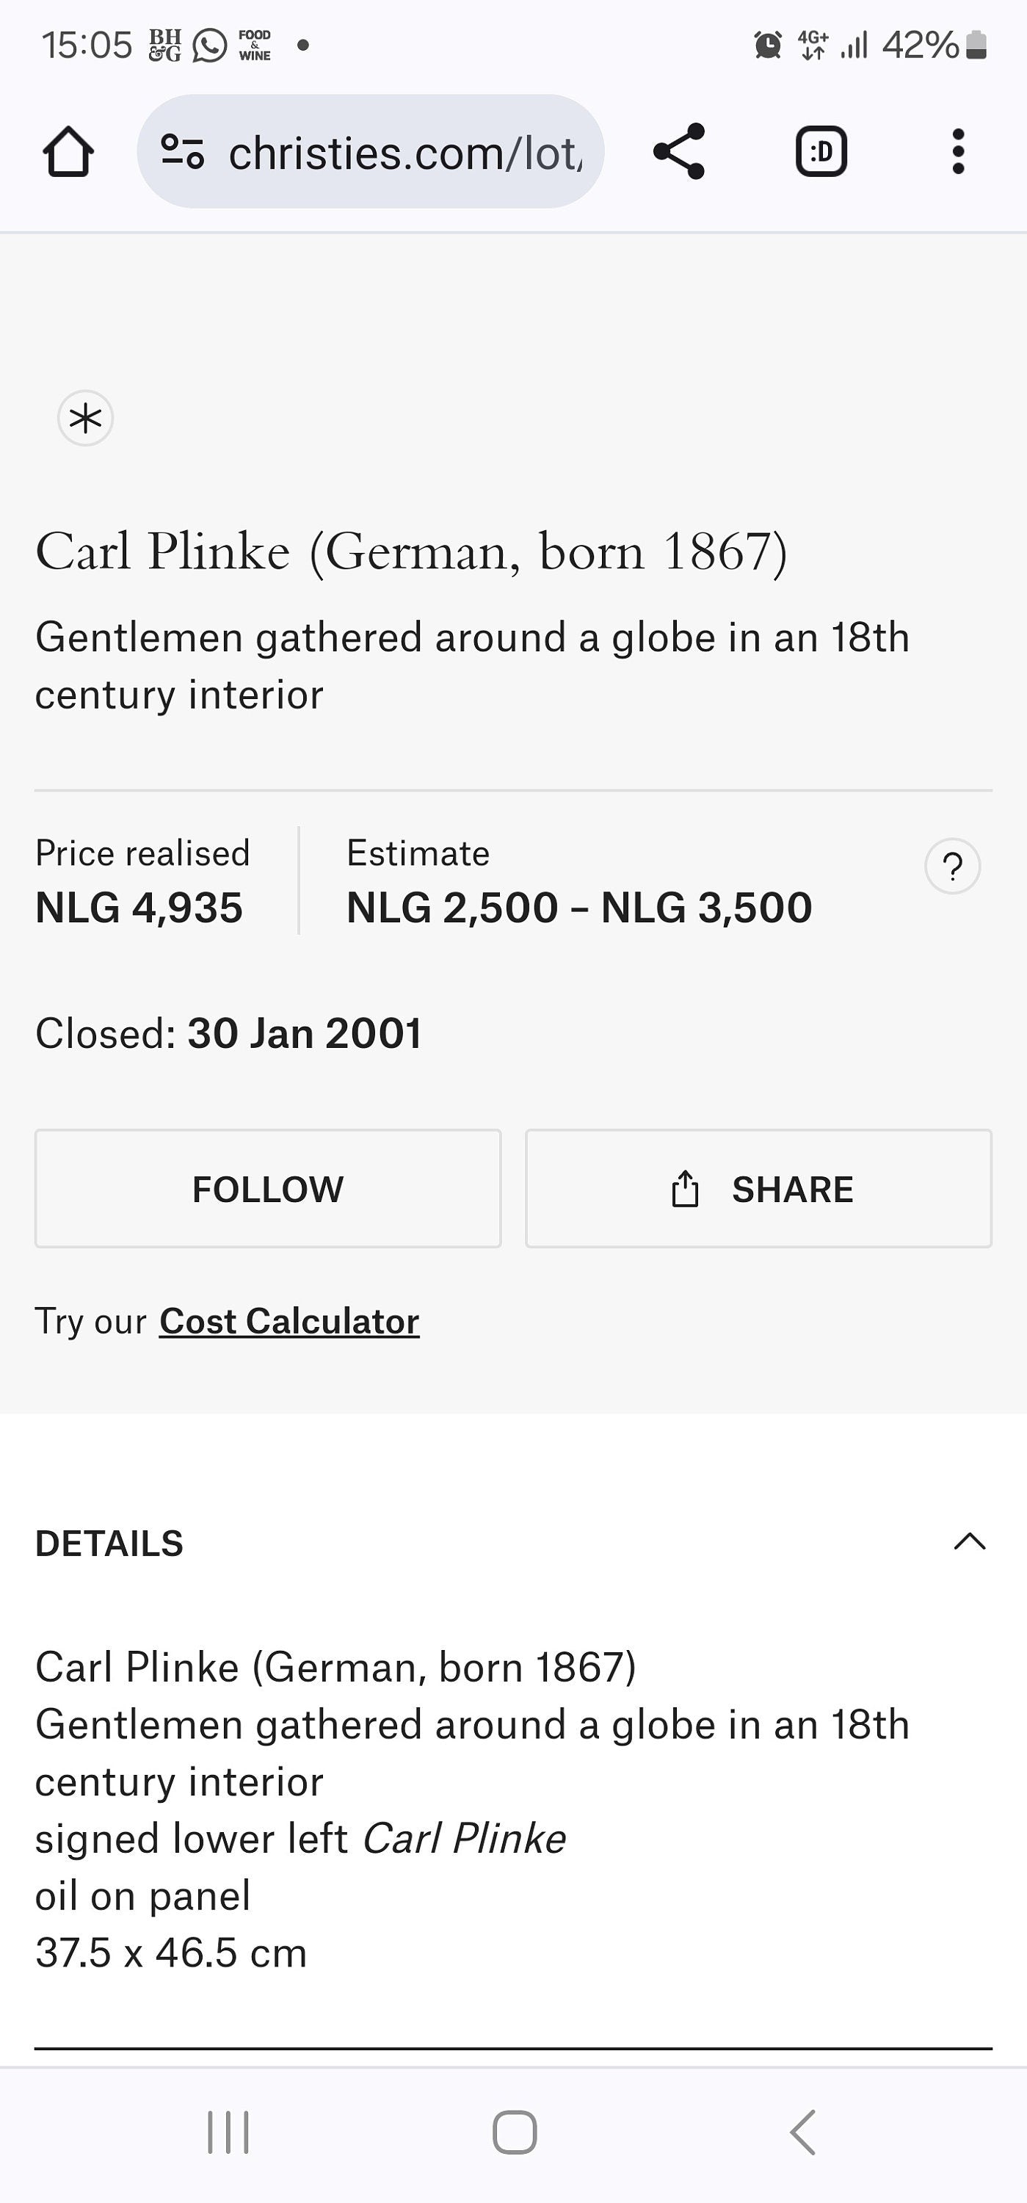
Task: Click the estimate help question mark
Action: [x=951, y=867]
